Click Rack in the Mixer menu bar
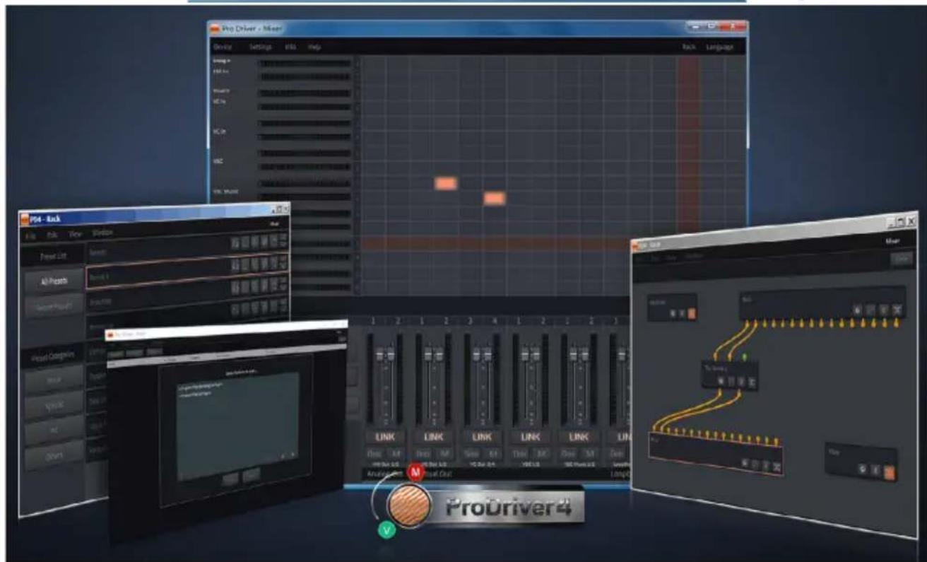 click(688, 47)
